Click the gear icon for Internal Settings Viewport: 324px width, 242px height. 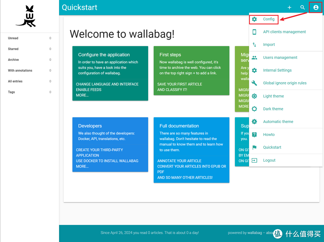click(x=254, y=70)
